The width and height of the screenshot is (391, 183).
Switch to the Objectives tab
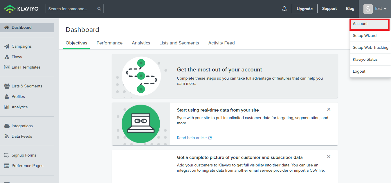tap(76, 43)
